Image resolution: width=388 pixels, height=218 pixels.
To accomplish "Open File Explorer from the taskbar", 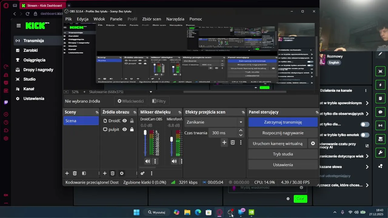I will coord(187,212).
